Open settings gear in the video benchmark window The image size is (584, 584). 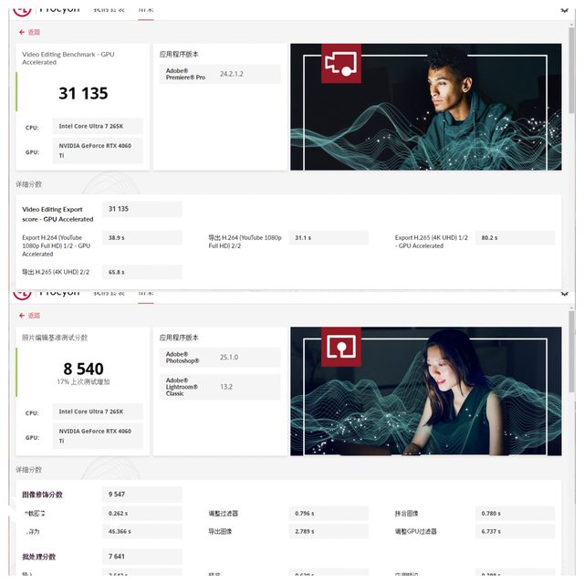(x=564, y=10)
